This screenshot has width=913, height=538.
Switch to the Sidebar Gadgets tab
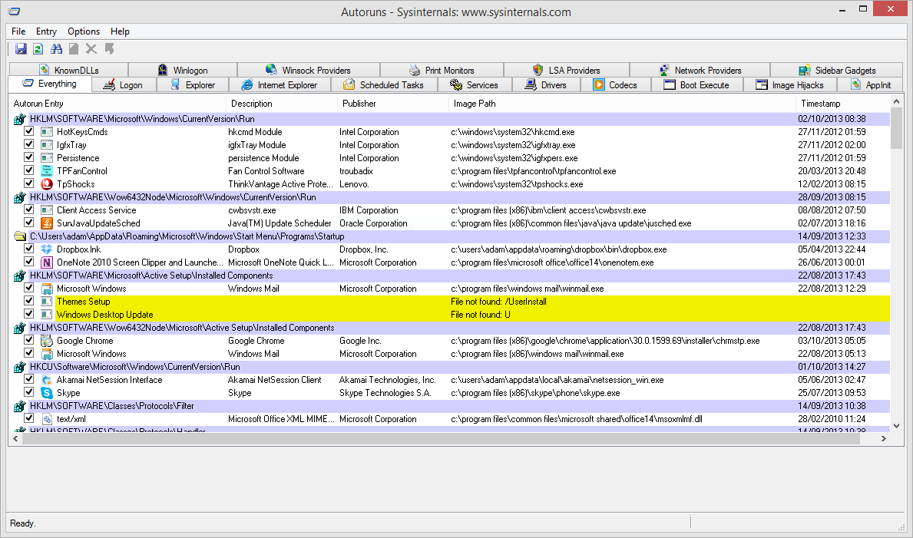coord(837,71)
